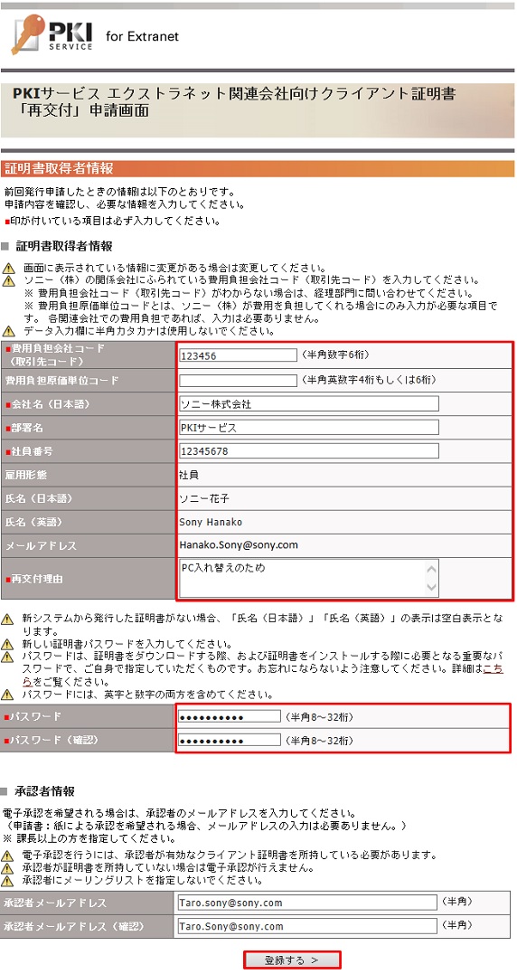Screen dimensions: 517x974
Task: Click the warning icon beside データ入力欄に半角カタカナ notice
Action: [7, 332]
